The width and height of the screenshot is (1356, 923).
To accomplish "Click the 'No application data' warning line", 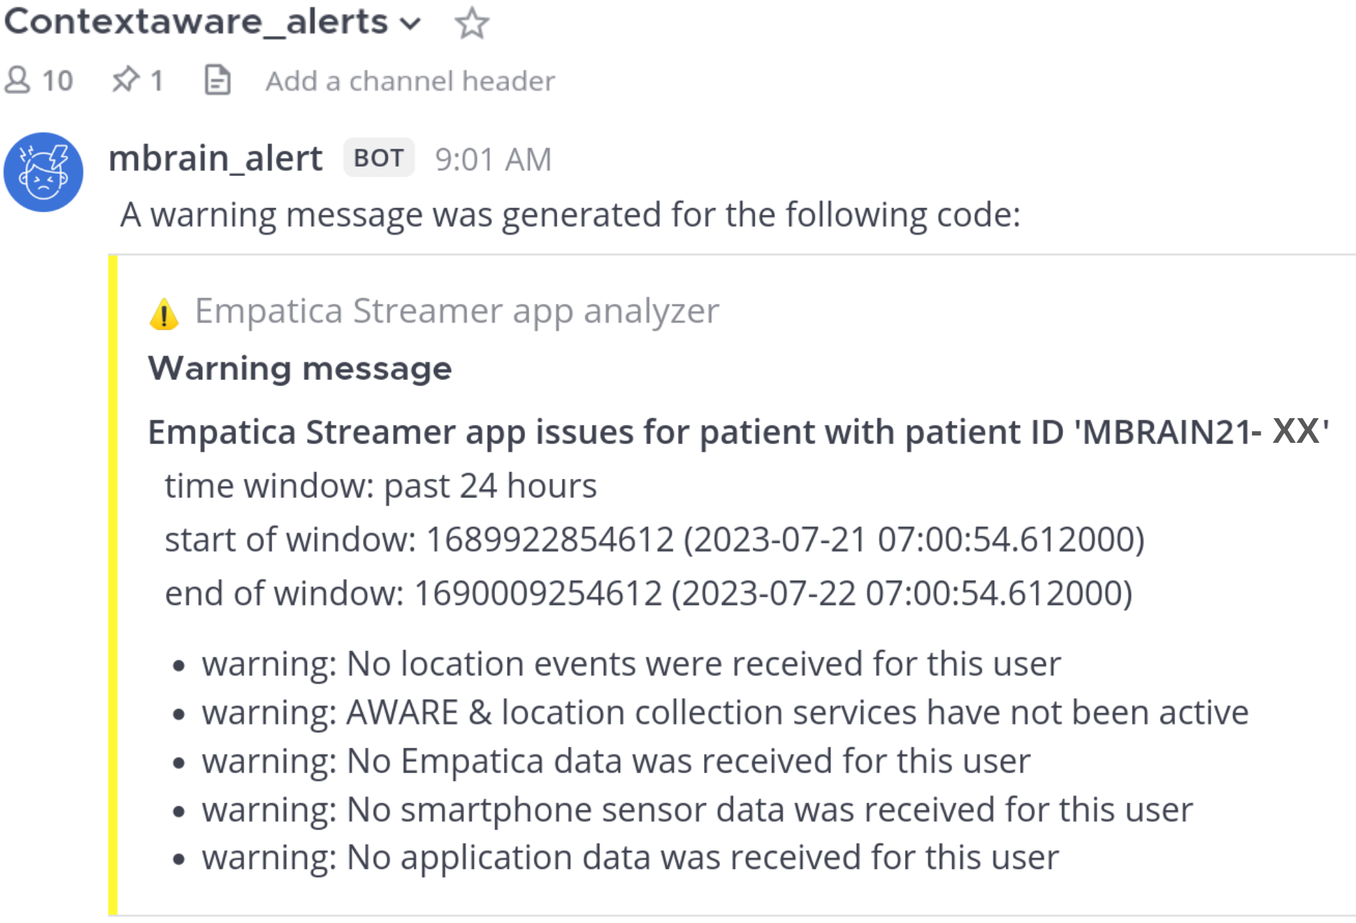I will pos(630,858).
